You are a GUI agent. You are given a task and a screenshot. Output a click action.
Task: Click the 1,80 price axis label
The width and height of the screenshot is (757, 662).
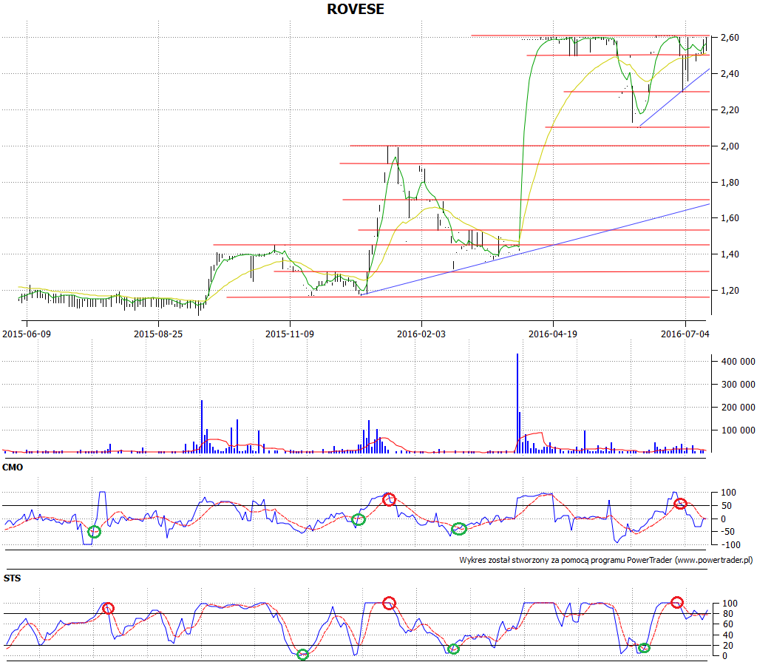(730, 183)
